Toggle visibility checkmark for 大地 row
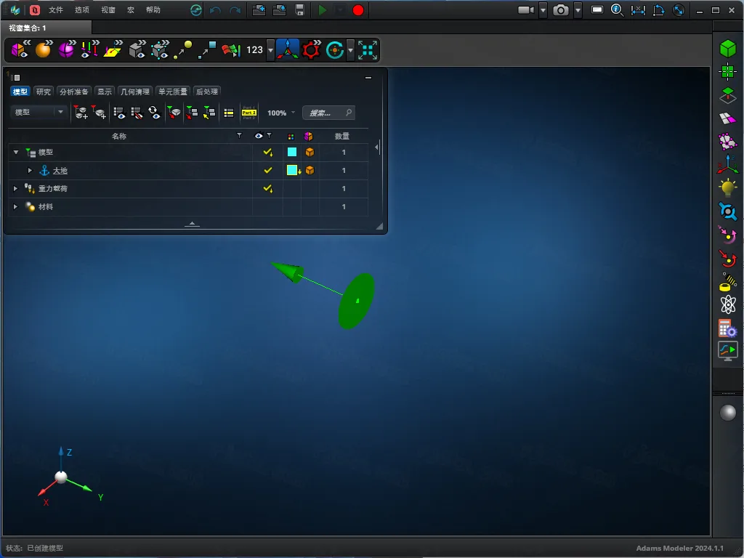Viewport: 744px width, 558px height. coord(267,171)
